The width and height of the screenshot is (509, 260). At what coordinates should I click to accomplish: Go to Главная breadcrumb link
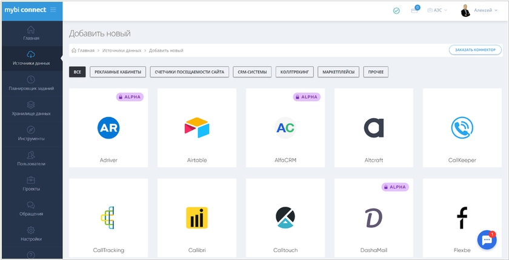coord(86,51)
